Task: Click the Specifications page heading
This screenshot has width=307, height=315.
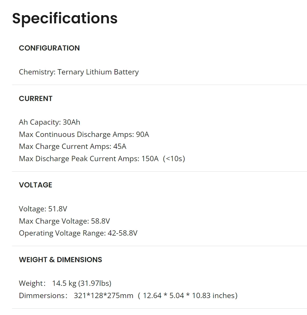Action: pos(65,18)
